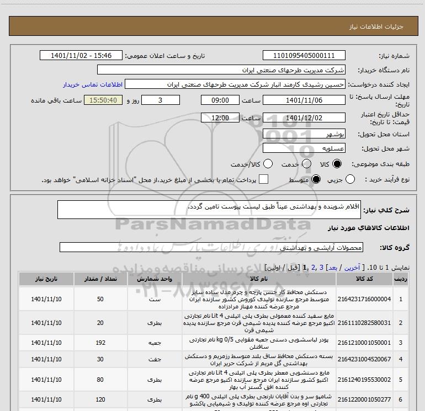Viewport: 425px width, 411px height.
Task: Click unit ست in row 1
Action: (155, 300)
